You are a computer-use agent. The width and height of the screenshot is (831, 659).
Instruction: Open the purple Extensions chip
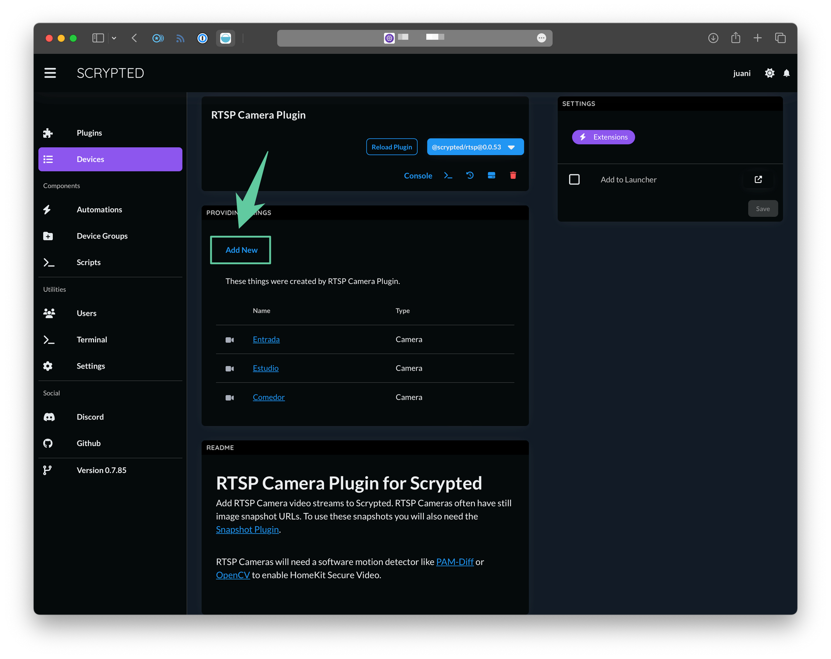(603, 137)
